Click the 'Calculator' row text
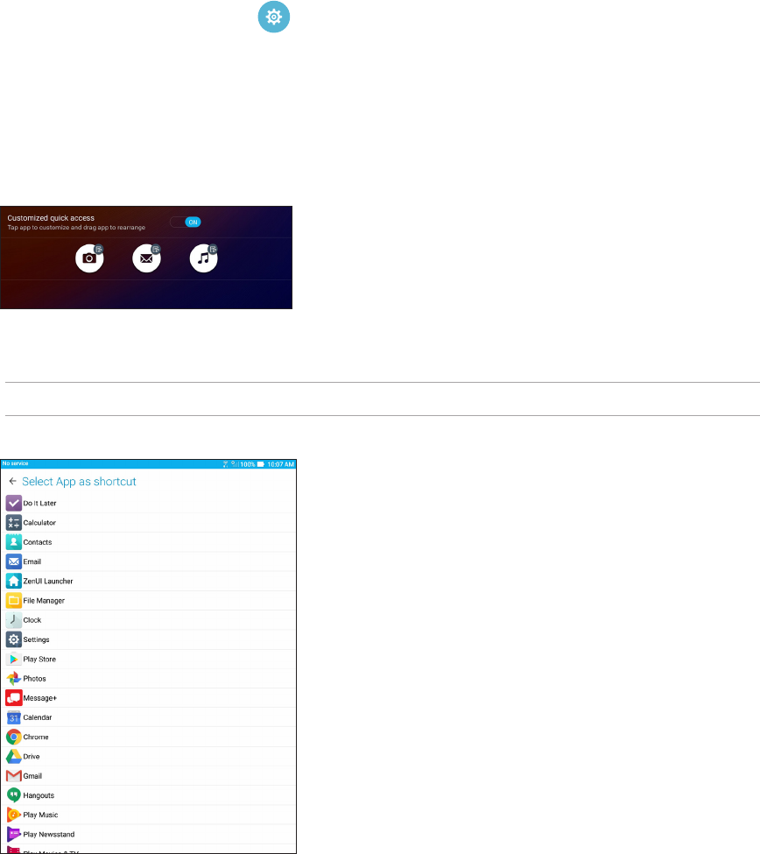This screenshot has height=854, width=760. point(39,523)
